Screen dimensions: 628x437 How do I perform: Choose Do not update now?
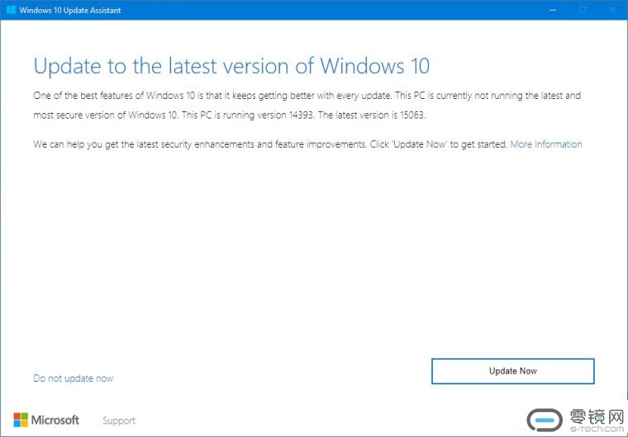click(74, 378)
